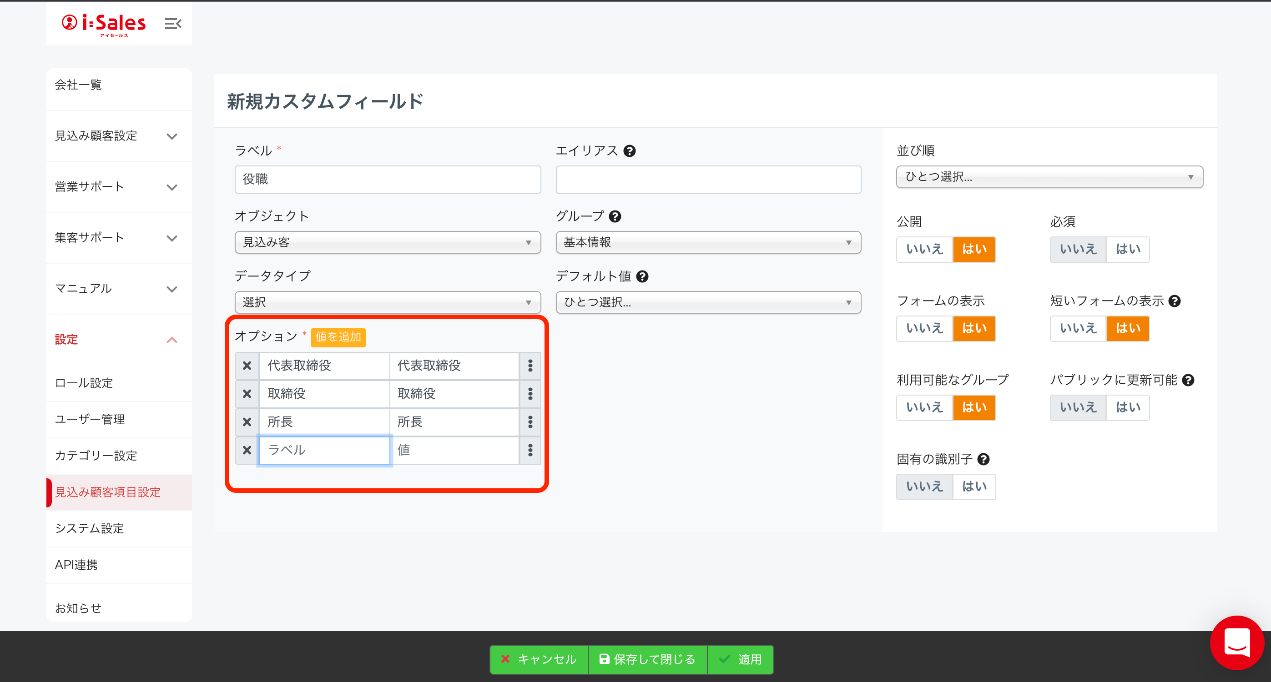
Task: Open the データタイプ dropdown
Action: coord(387,302)
